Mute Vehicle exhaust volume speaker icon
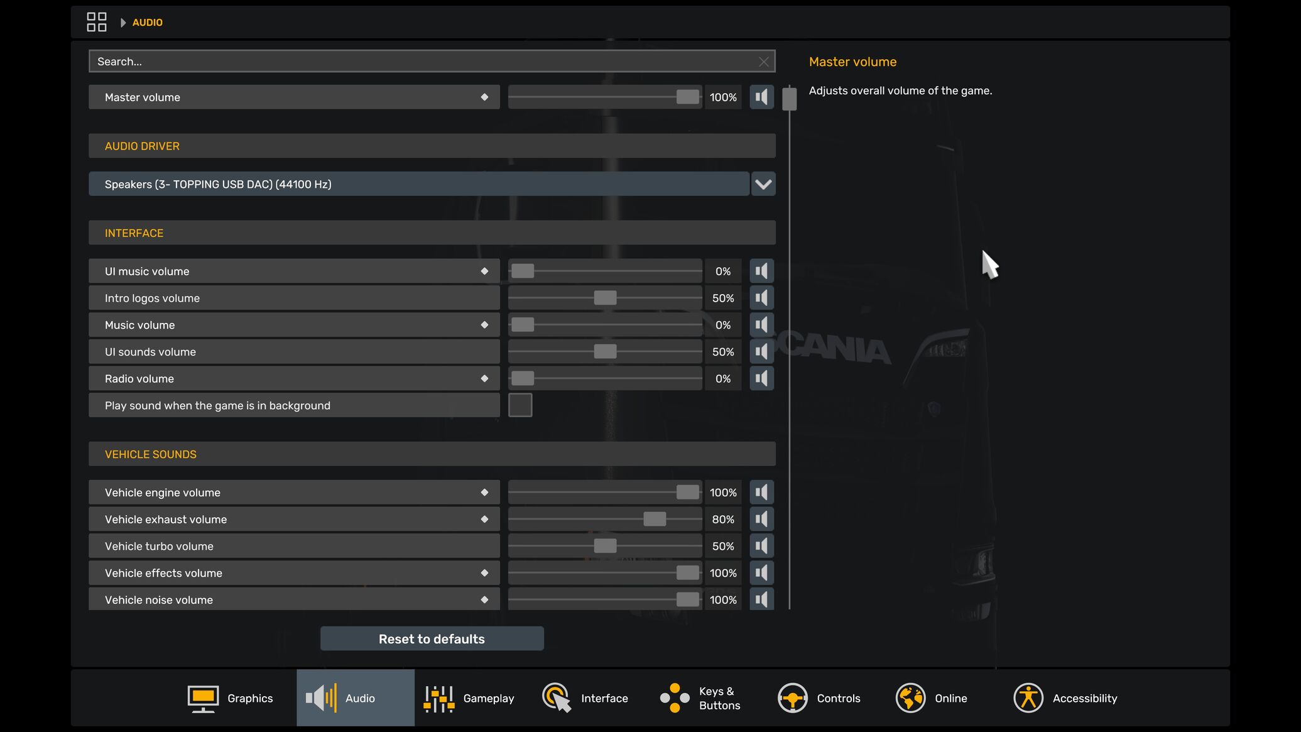The height and width of the screenshot is (732, 1301). [761, 519]
